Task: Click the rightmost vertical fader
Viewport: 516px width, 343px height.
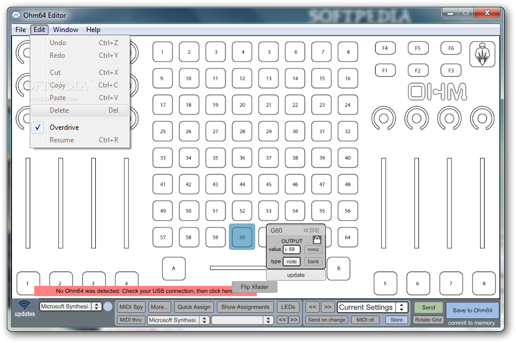Action: (x=482, y=203)
